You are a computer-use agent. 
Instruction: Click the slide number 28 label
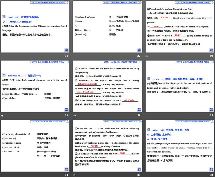[x=66, y=56]
